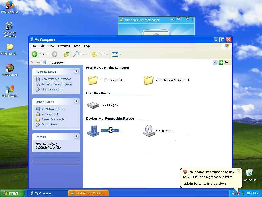This screenshot has width=262, height=197.
Task: Go to My Network Places
Action: click(53, 109)
